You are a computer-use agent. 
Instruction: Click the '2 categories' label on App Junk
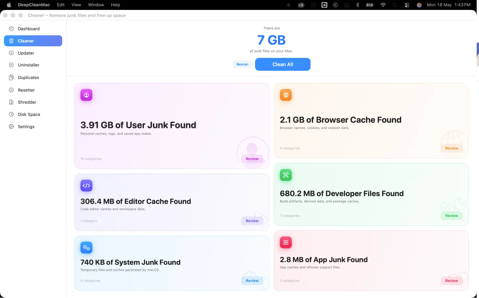coord(290,281)
